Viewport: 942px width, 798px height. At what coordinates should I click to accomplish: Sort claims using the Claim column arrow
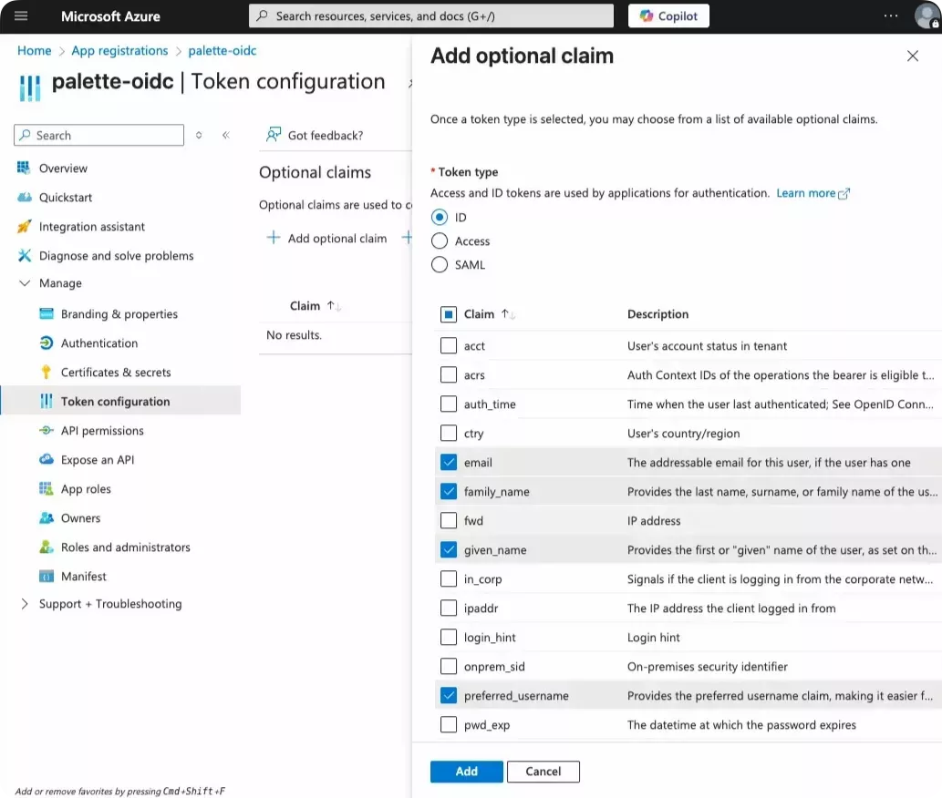[x=503, y=312]
